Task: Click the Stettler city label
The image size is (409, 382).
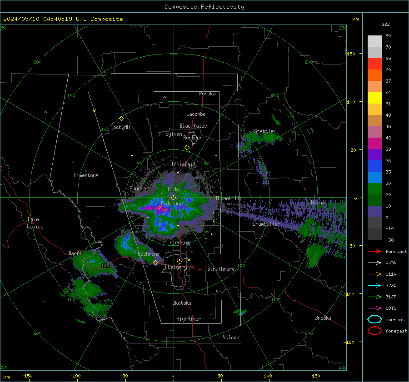Action: tap(265, 131)
